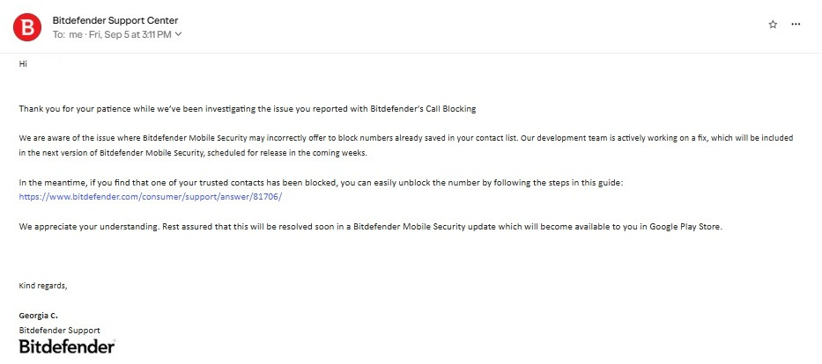The height and width of the screenshot is (364, 822).
Task: Click the Bitdefender logo in the signature
Action: (67, 346)
